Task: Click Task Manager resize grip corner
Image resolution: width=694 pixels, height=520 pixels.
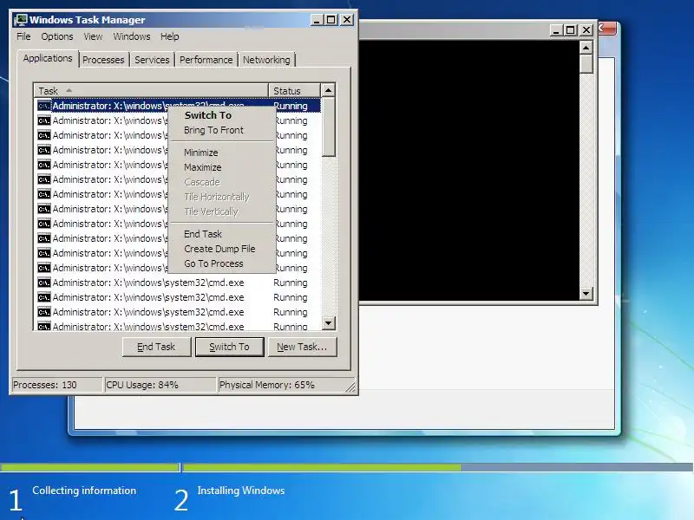Action: (351, 387)
